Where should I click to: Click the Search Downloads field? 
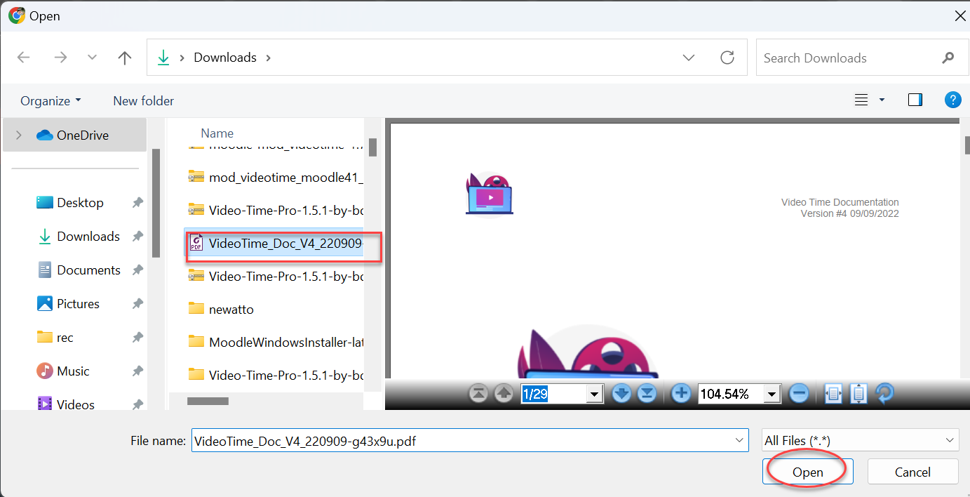coord(849,58)
